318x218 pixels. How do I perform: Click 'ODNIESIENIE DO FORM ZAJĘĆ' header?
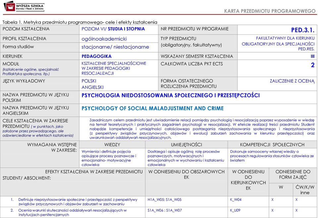pos(293,174)
